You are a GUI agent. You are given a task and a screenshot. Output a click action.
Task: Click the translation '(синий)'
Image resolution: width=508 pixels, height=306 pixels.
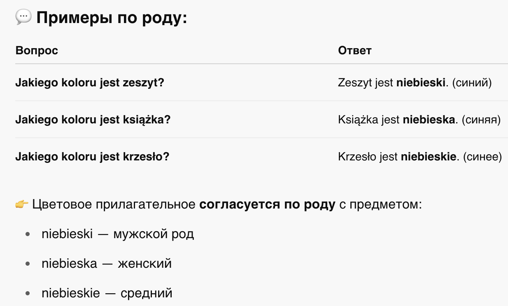(x=472, y=83)
